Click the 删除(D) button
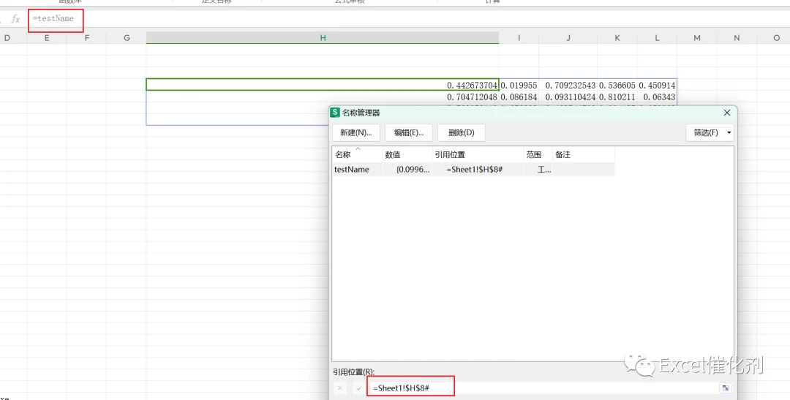The image size is (790, 400). 462,132
